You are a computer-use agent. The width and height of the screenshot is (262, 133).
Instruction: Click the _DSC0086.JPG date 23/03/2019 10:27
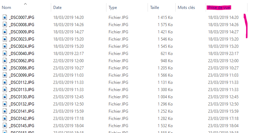(68, 68)
